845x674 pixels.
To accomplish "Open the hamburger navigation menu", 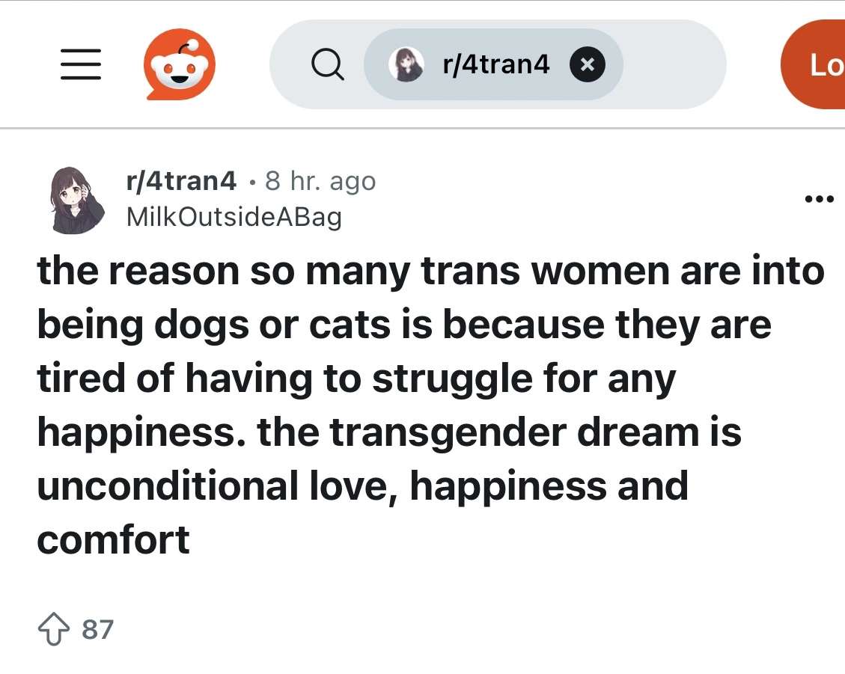I will click(x=80, y=65).
